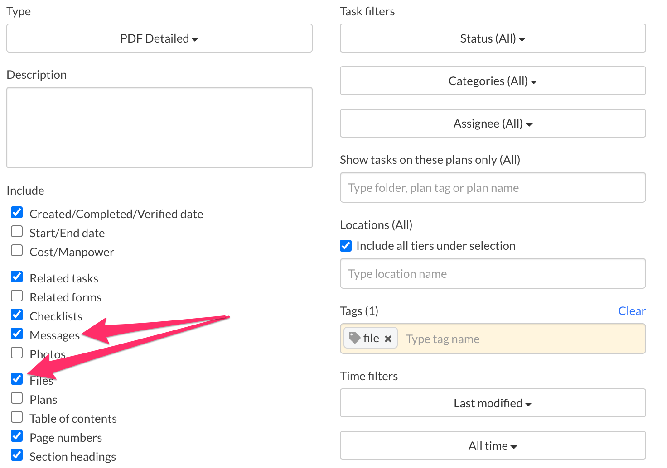
Task: Open the Type dropdown showing PDF Detailed
Action: point(159,38)
